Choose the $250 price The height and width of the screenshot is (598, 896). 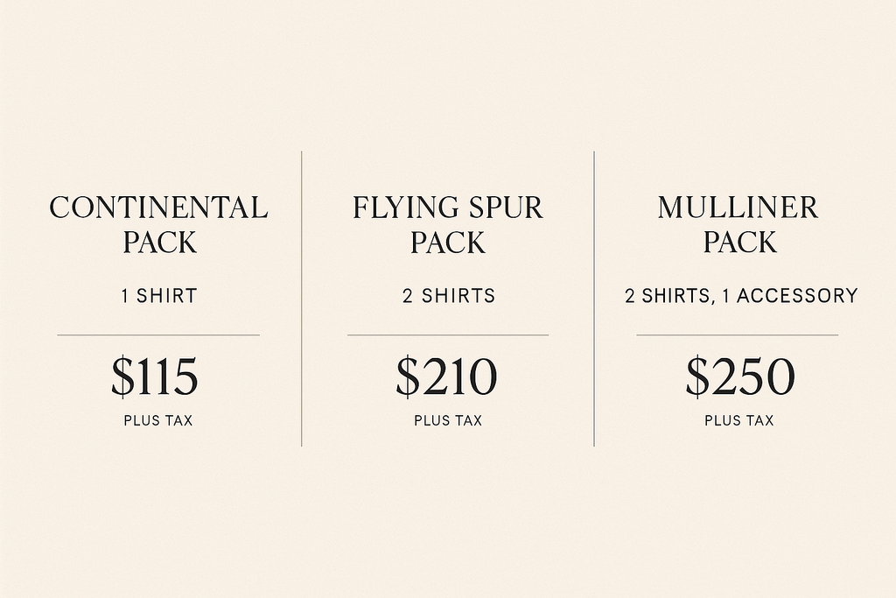coord(739,376)
